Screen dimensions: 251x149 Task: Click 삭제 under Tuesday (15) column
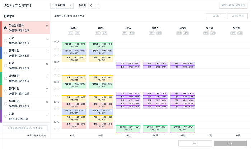(104, 33)
